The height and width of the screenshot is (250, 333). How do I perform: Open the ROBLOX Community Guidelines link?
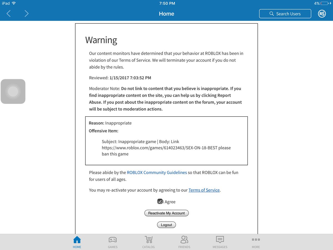157,172
